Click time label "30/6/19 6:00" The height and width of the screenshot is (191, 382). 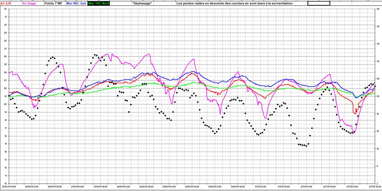[x=215, y=187]
